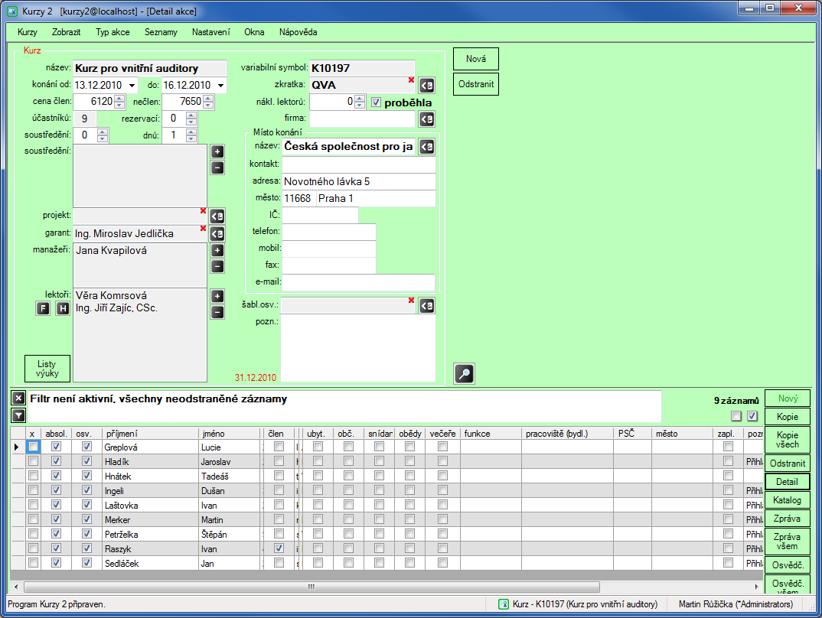This screenshot has width=822, height=618.
Task: Toggle ubyt. checkbox for Ingeli
Action: (x=318, y=490)
